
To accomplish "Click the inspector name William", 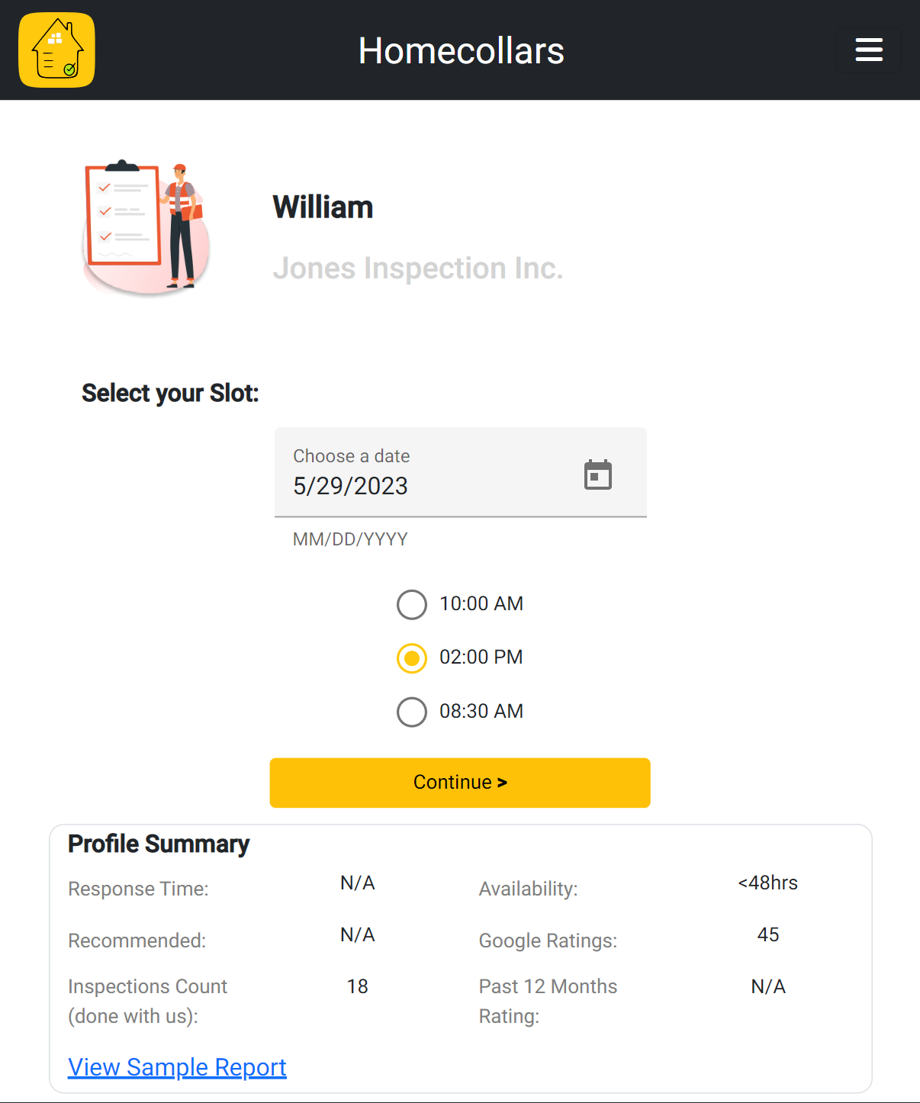I will (323, 207).
